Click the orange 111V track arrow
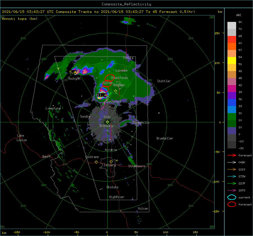Image resolution: width=253 pixels, height=236 pixels. point(232,169)
